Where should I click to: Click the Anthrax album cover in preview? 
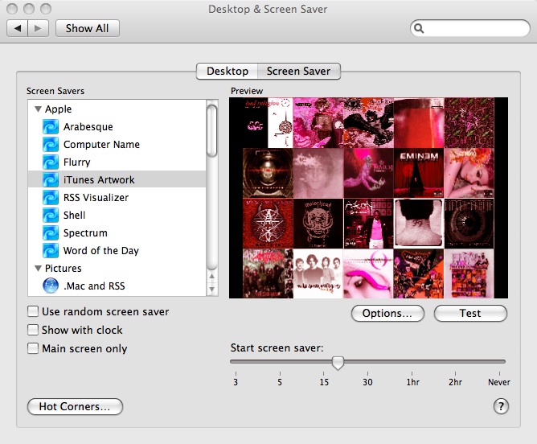click(268, 273)
